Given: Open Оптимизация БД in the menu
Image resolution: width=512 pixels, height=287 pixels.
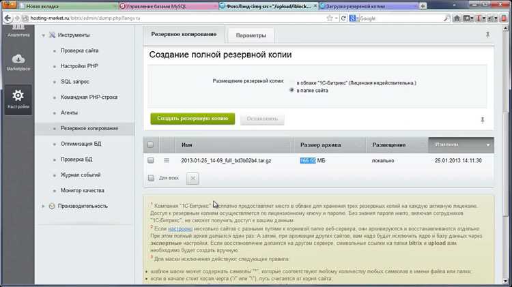Looking at the screenshot, I should coord(81,144).
